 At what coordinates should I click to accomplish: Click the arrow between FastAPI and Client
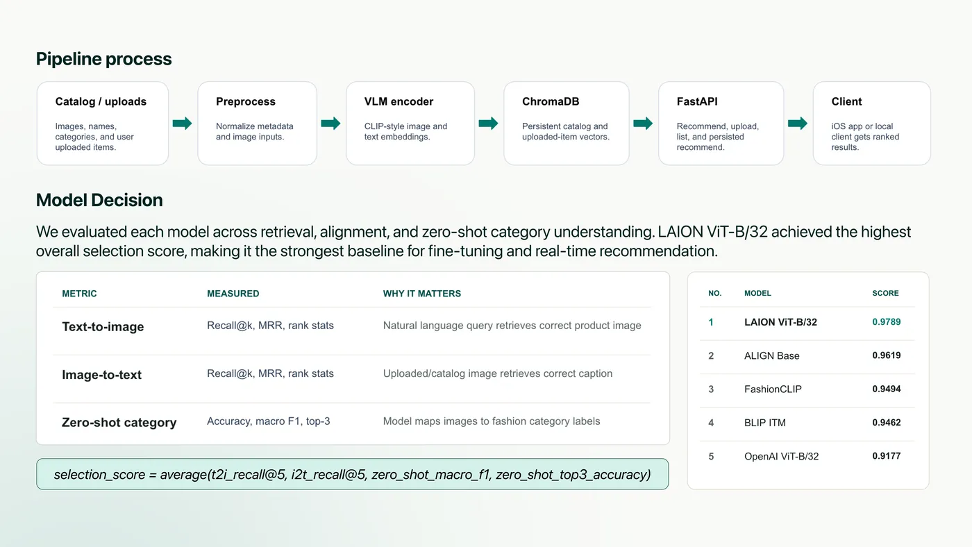pyautogui.click(x=798, y=124)
